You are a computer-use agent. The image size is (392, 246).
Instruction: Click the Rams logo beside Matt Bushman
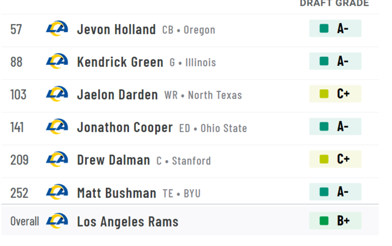pyautogui.click(x=57, y=192)
